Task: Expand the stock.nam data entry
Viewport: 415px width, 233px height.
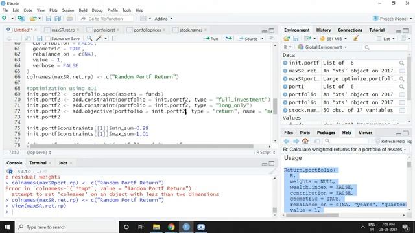Action: tap(285, 110)
